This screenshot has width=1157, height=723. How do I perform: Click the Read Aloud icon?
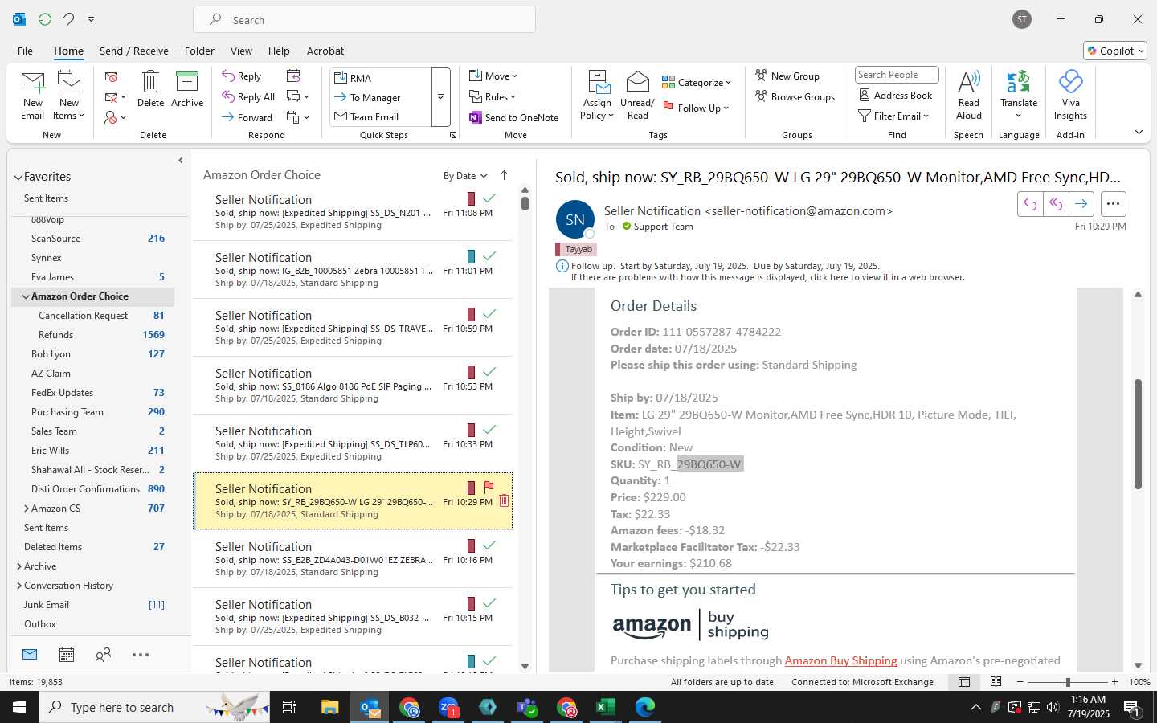coord(969,82)
